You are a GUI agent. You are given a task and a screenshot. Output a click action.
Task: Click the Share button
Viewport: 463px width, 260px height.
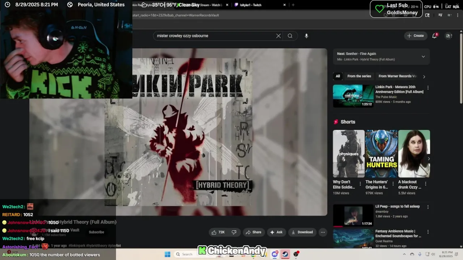(x=253, y=232)
